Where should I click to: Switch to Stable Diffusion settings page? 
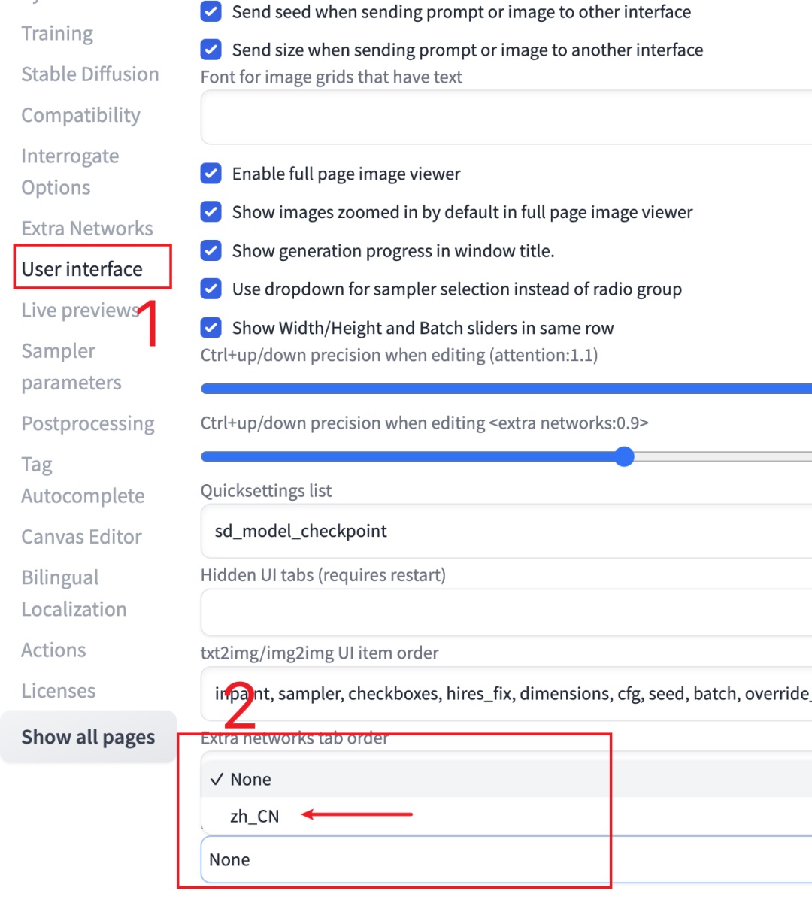pyautogui.click(x=90, y=74)
